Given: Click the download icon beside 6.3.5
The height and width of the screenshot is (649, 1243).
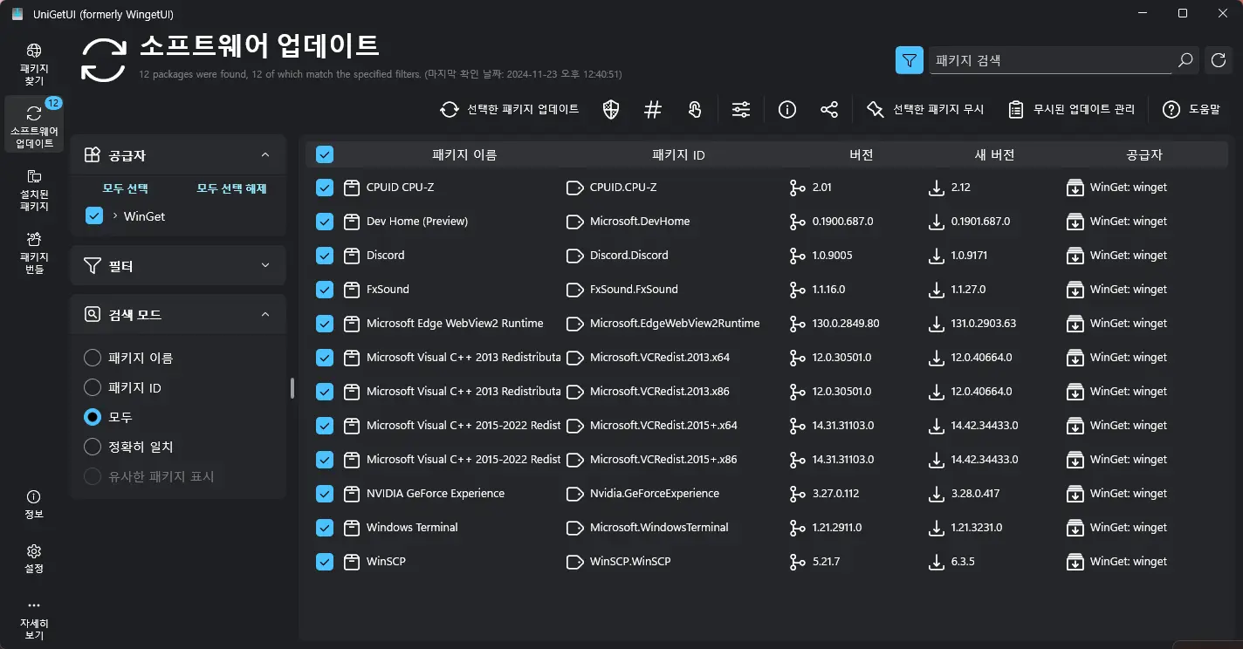Looking at the screenshot, I should point(937,562).
